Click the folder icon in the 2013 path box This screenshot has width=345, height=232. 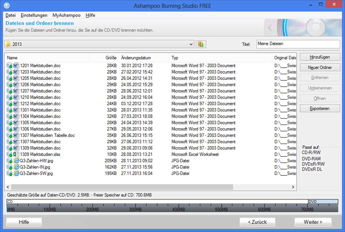click(8, 44)
